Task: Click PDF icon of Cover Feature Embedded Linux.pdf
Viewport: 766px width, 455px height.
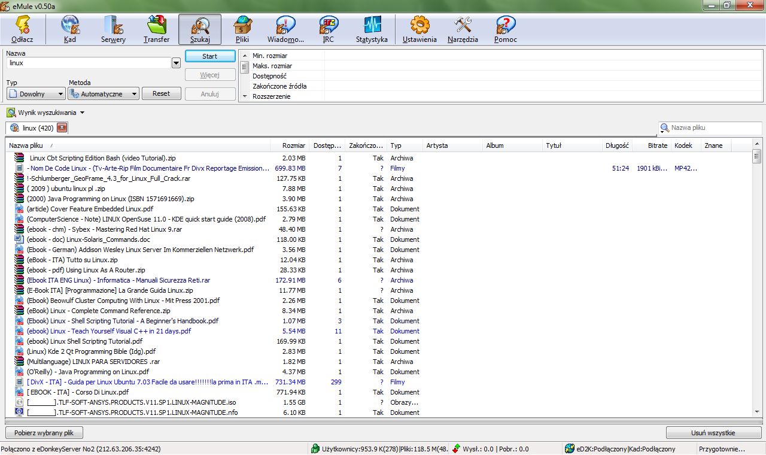Action: click(x=19, y=209)
